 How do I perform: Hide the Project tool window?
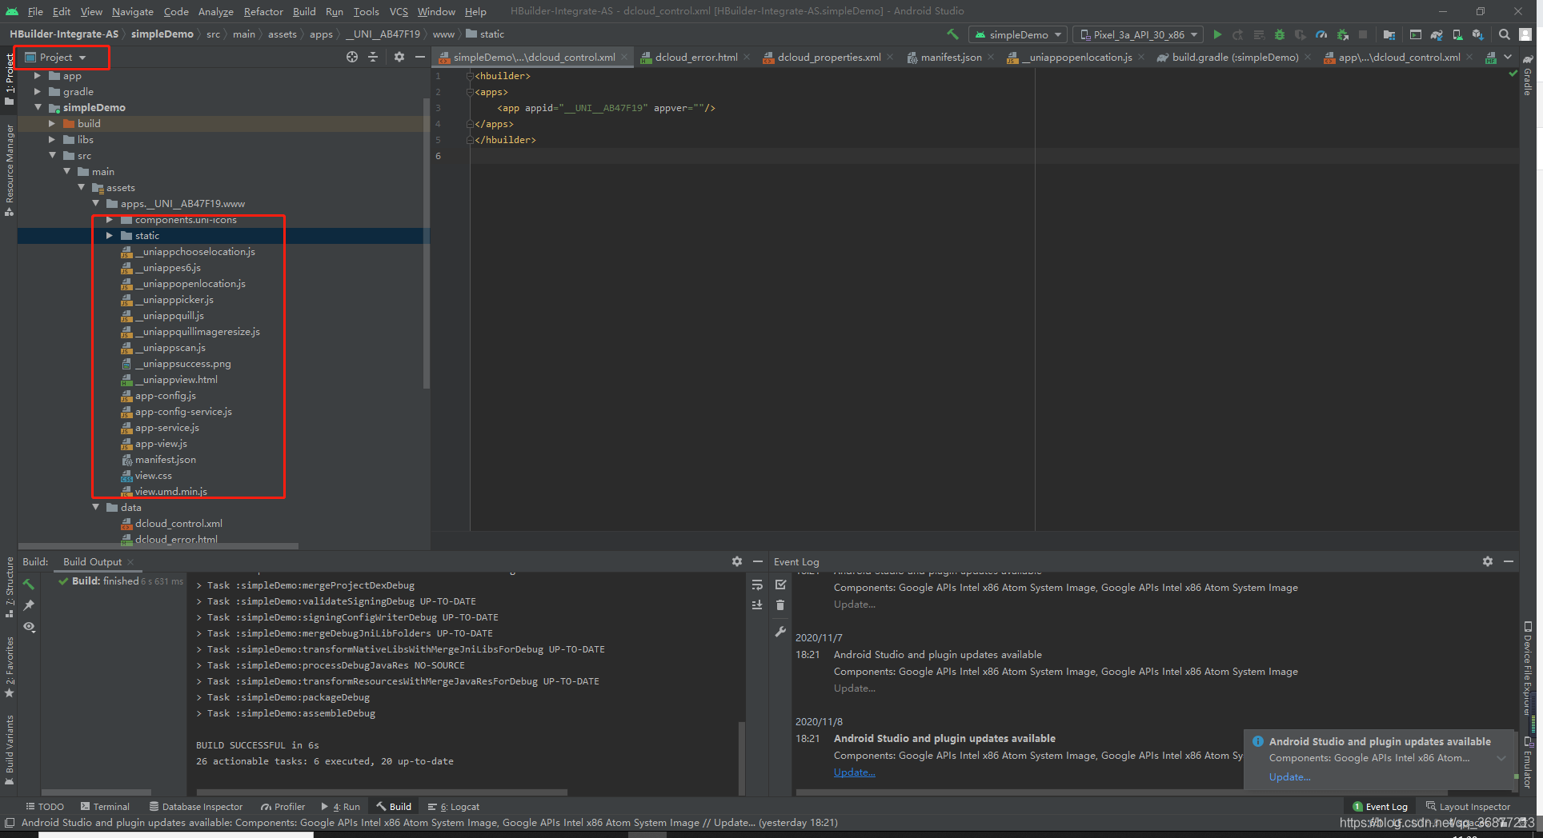(x=420, y=57)
